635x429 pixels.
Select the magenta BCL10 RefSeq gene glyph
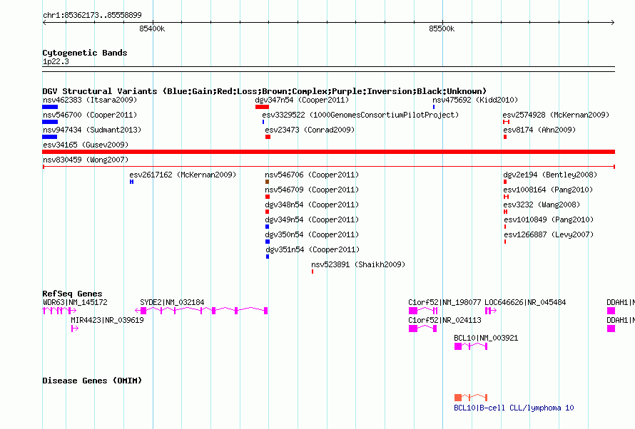pyautogui.click(x=471, y=346)
